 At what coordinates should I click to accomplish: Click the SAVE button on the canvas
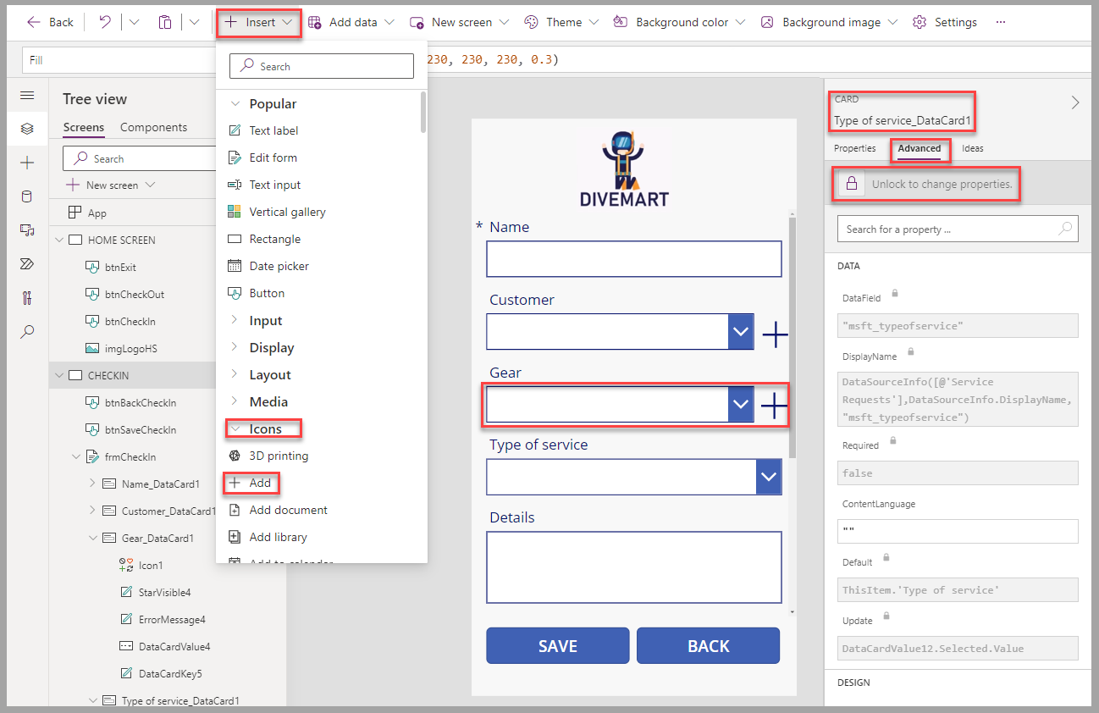(x=557, y=645)
